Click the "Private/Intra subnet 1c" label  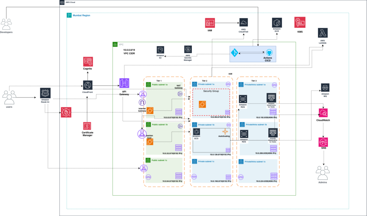255,162
